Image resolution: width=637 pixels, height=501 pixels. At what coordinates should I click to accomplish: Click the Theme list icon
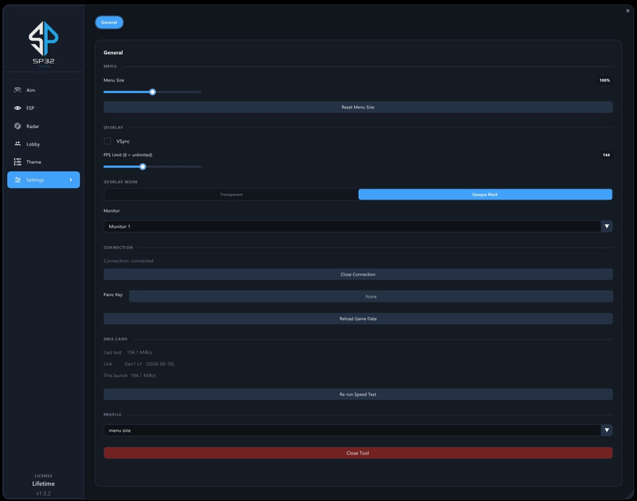point(17,162)
